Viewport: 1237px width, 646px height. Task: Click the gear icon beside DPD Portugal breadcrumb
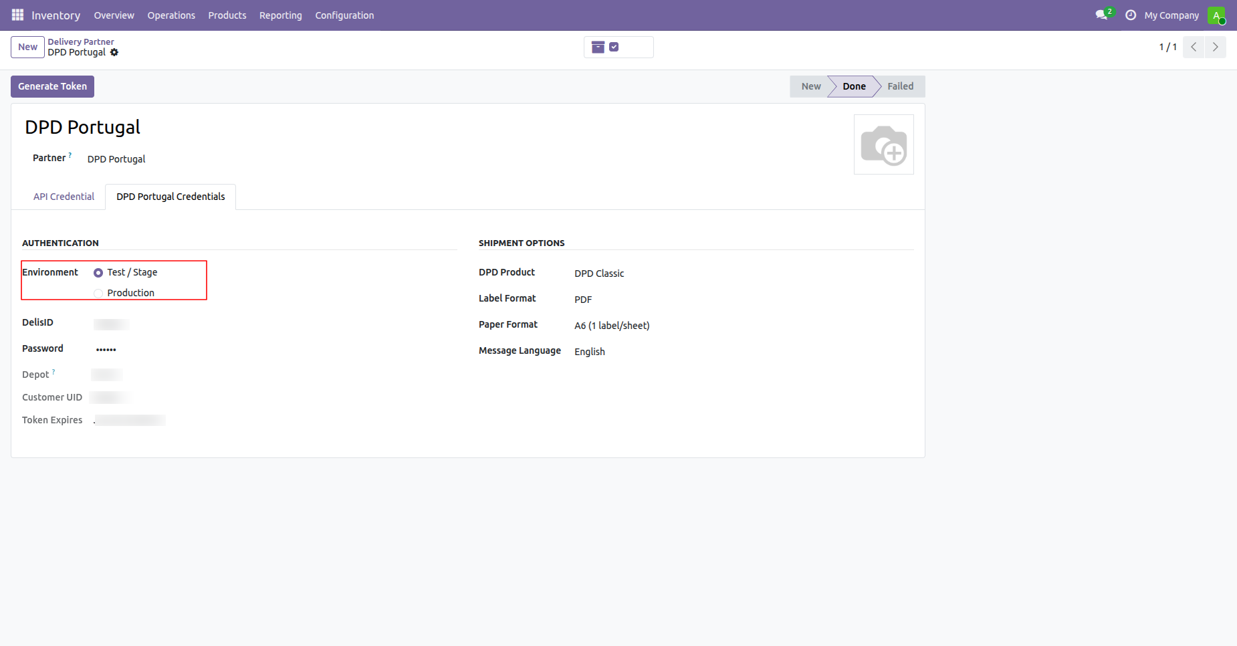point(114,52)
